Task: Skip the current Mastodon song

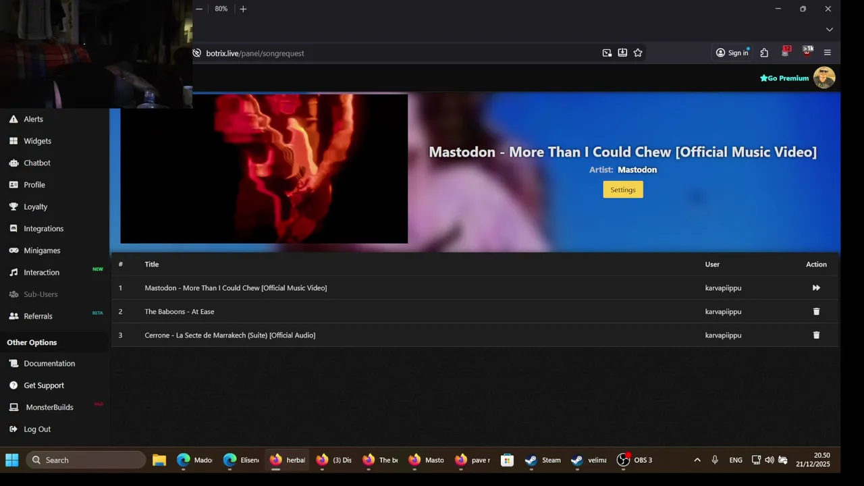Action: [816, 288]
